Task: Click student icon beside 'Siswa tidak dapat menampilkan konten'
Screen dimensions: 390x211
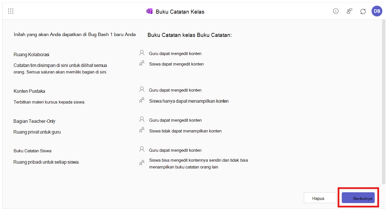Action: point(142,130)
